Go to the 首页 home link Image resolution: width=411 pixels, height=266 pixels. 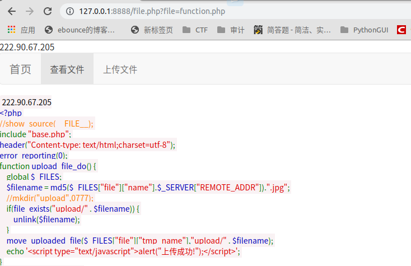click(x=21, y=69)
